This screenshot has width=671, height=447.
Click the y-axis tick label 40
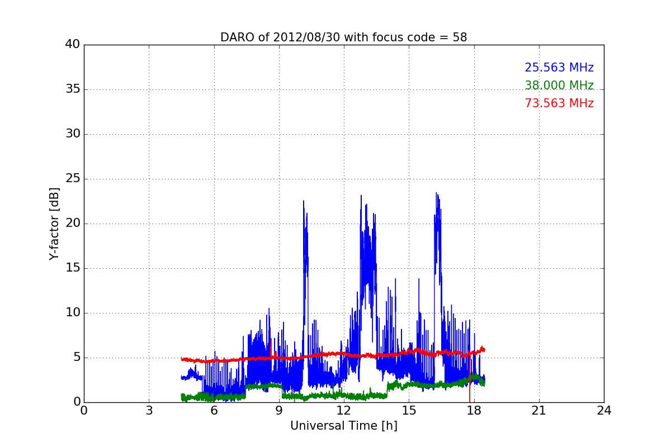point(73,45)
